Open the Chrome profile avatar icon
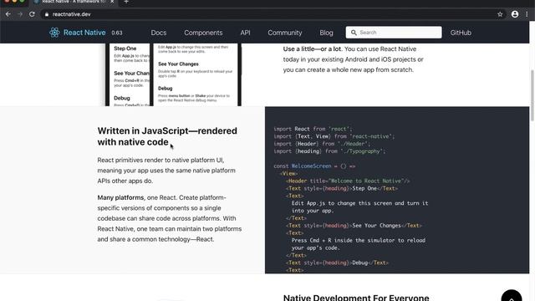535x301 pixels. pyautogui.click(x=515, y=14)
